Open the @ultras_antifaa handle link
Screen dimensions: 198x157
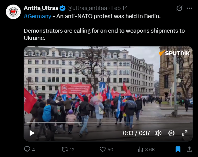point(87,8)
